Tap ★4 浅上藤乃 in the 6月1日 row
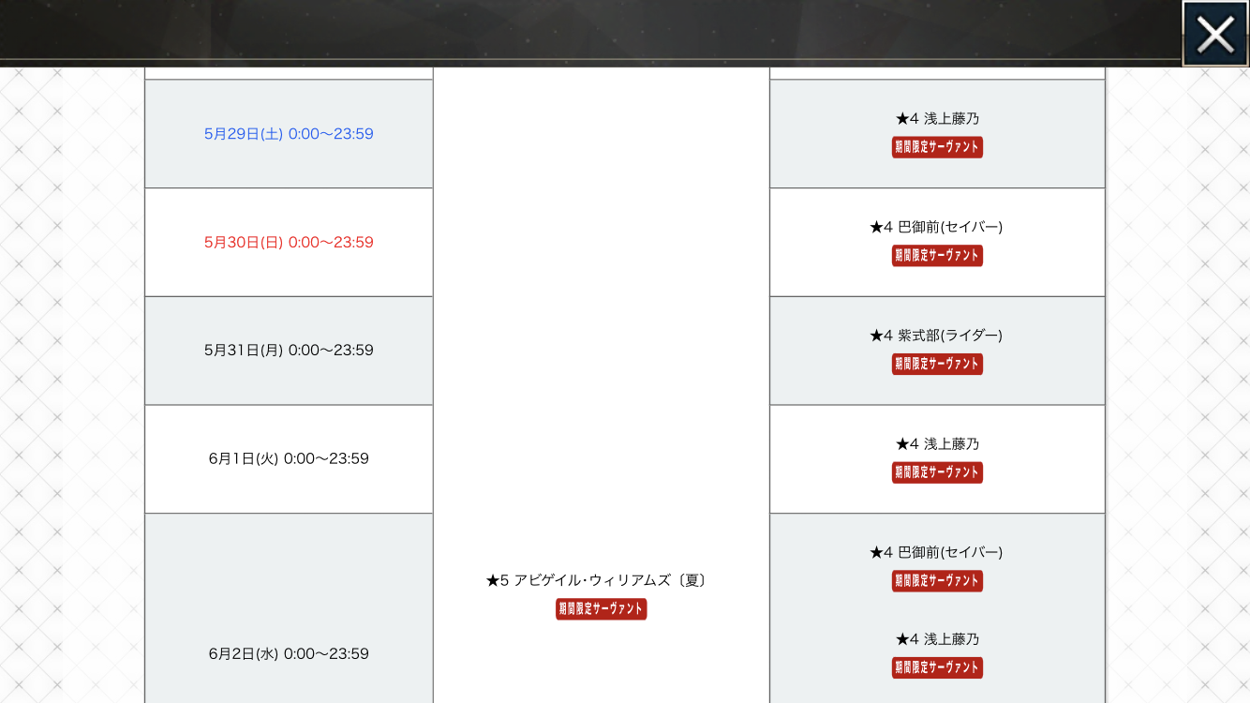The image size is (1250, 703). (x=937, y=444)
